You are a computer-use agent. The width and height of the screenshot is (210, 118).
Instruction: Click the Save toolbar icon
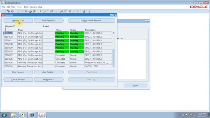tap(18, 11)
